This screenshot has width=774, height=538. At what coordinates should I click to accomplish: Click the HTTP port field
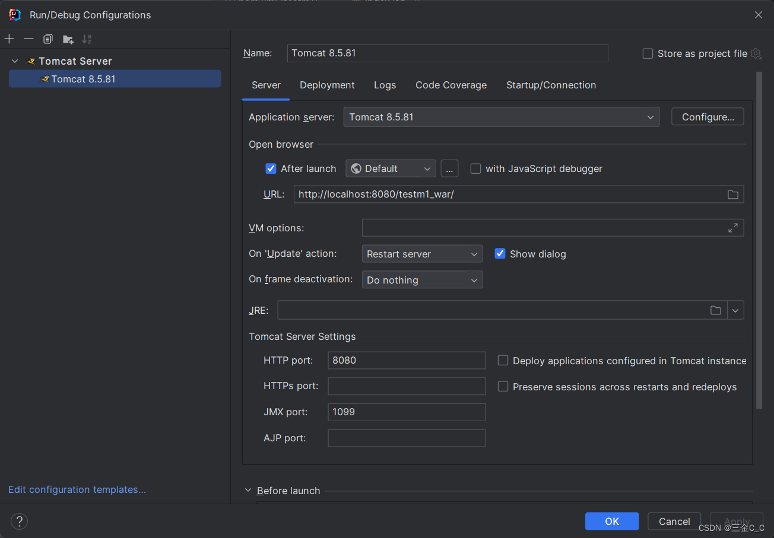407,360
